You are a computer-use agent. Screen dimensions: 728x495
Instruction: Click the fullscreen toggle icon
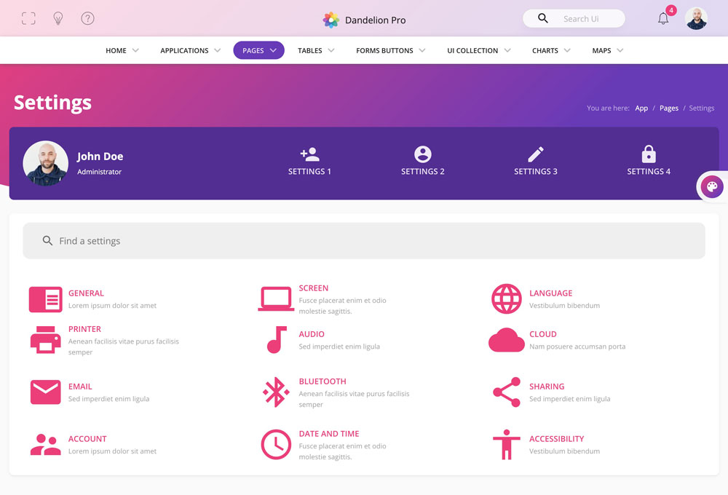(28, 19)
